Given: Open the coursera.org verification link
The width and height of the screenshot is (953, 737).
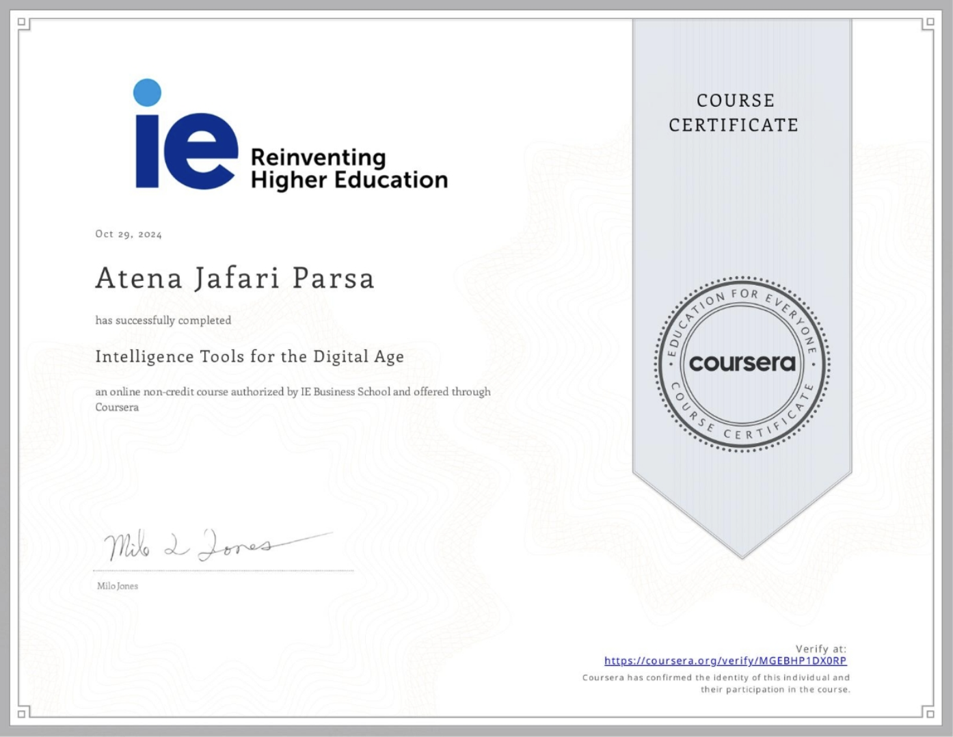Looking at the screenshot, I should pos(725,660).
